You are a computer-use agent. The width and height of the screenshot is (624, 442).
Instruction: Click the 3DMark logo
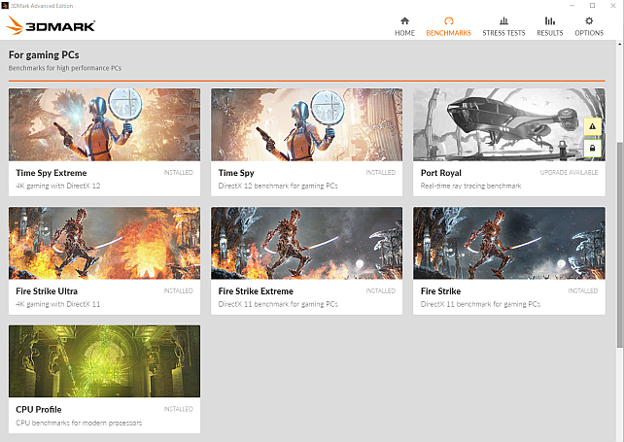(x=51, y=25)
